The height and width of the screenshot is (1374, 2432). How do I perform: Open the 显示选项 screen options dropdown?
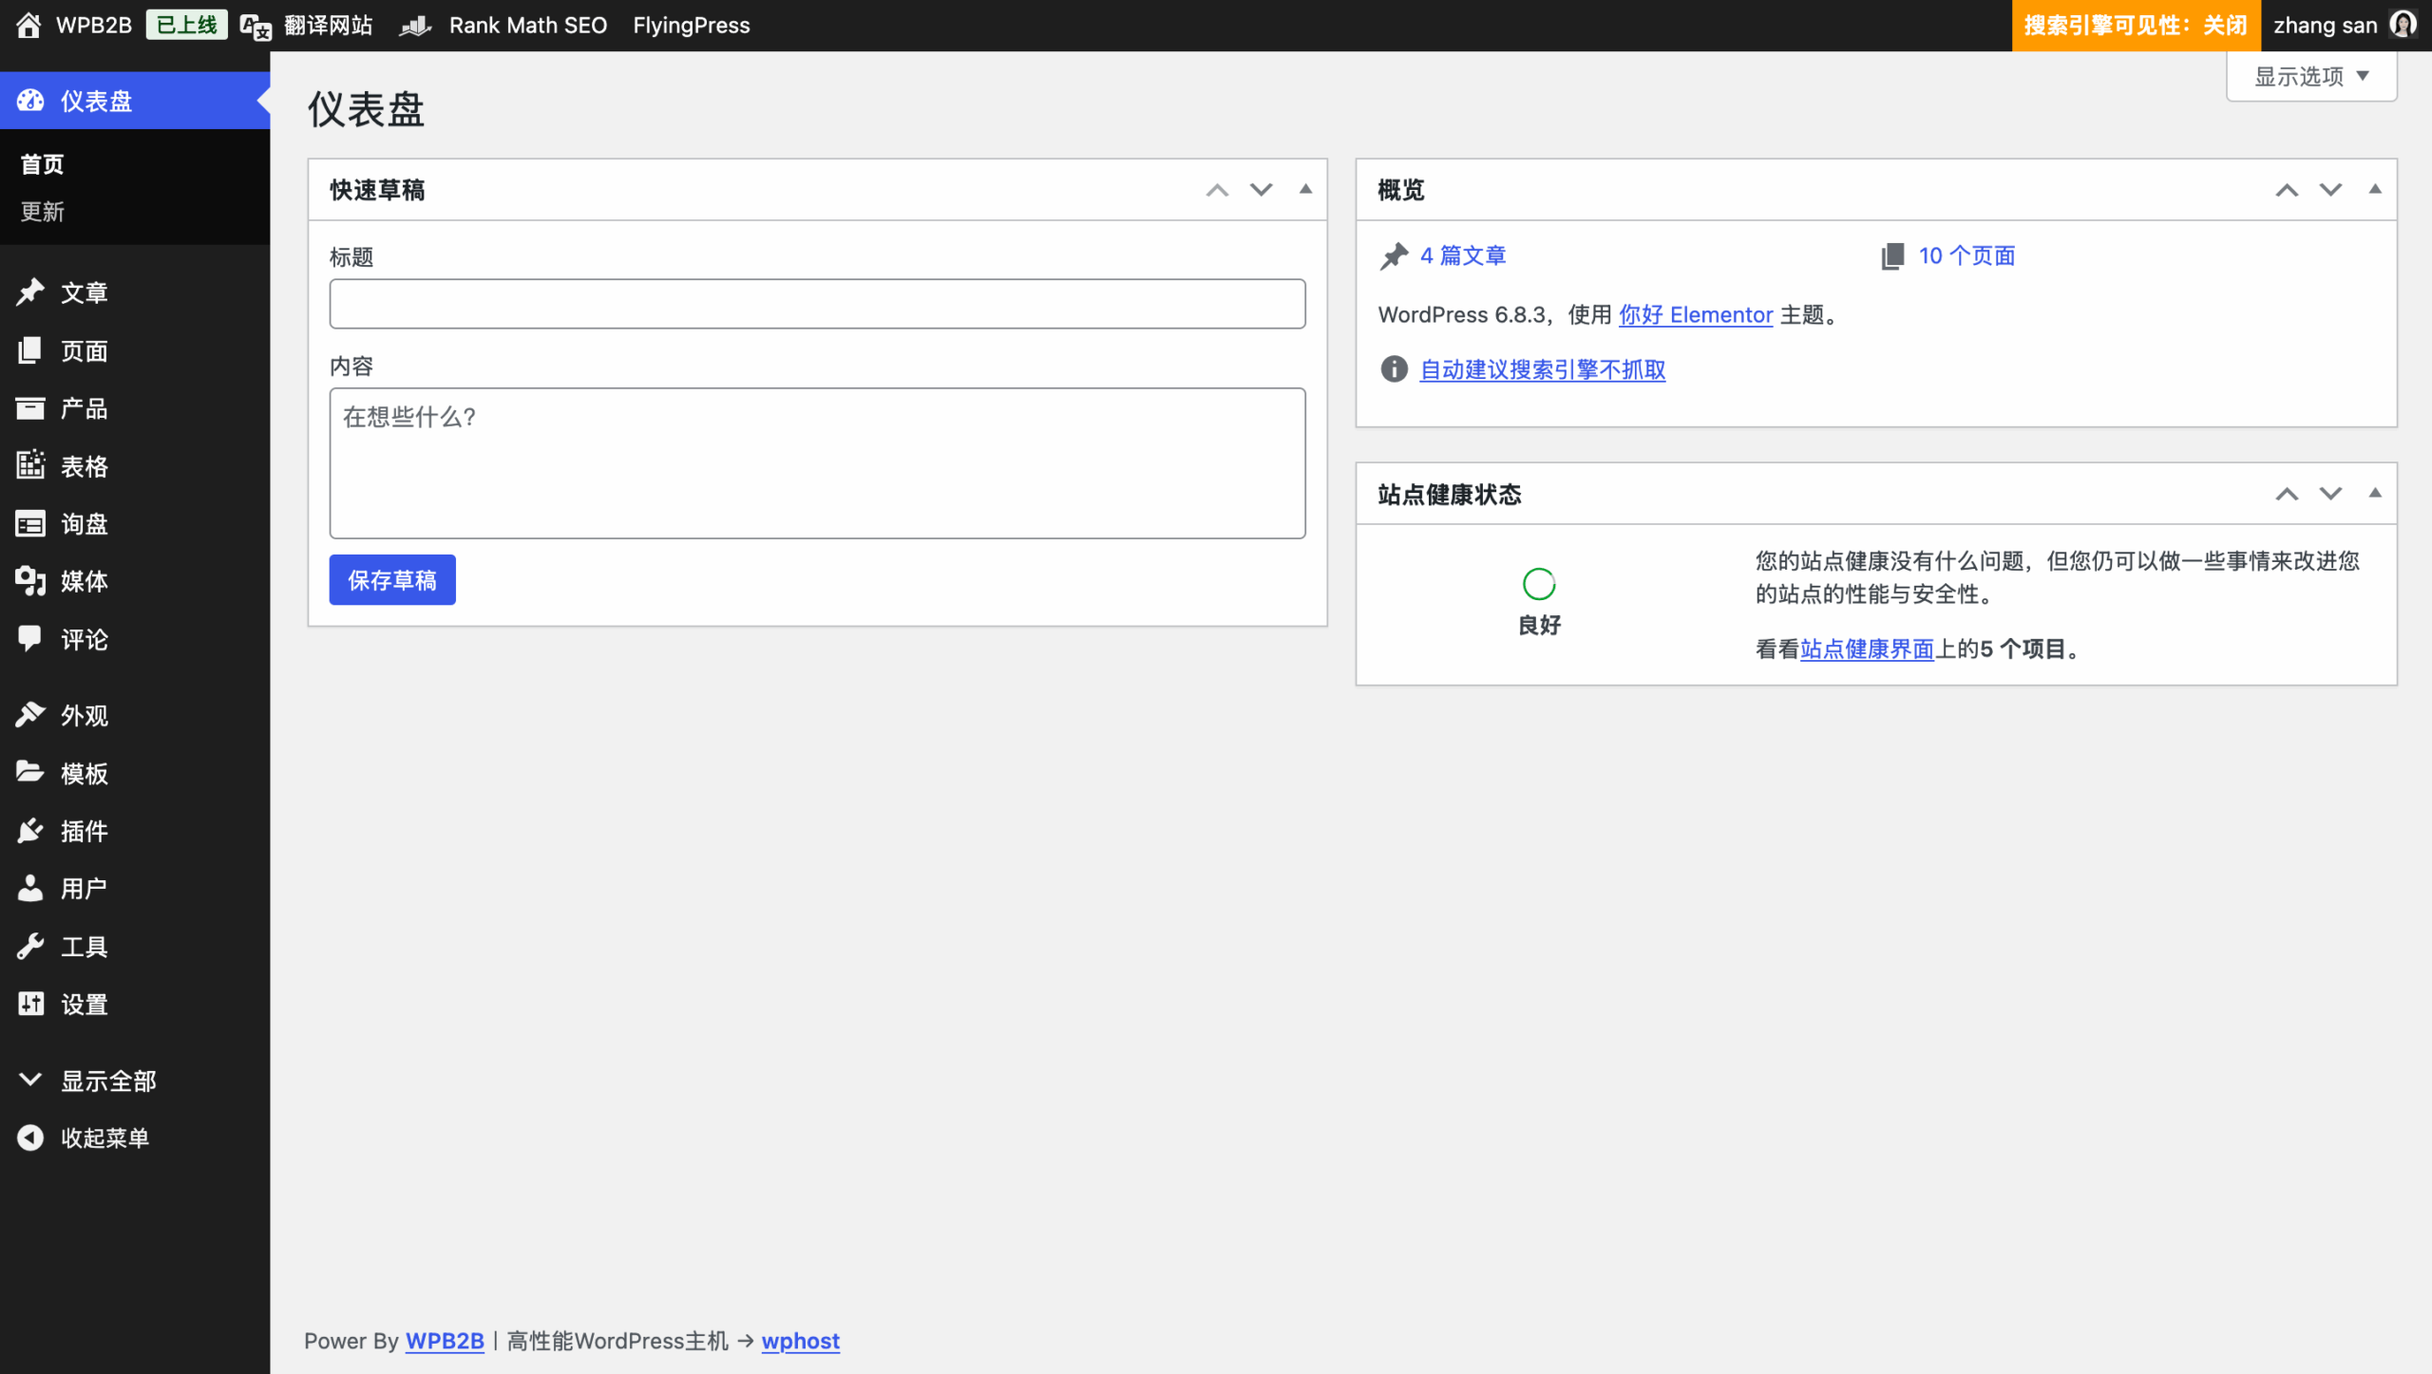pos(2310,76)
